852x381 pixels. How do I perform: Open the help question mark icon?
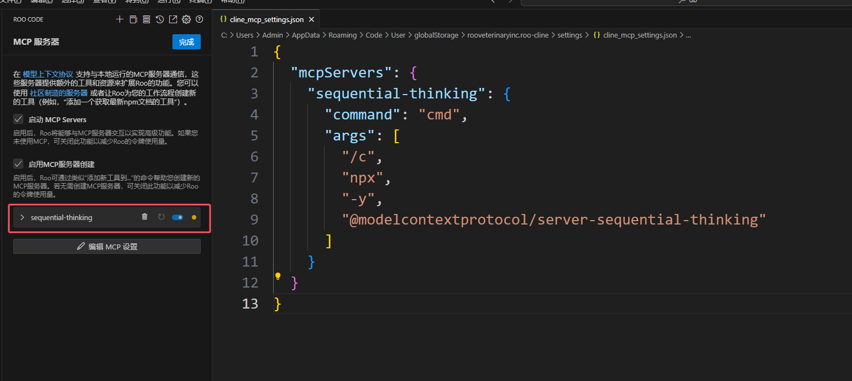coord(200,19)
